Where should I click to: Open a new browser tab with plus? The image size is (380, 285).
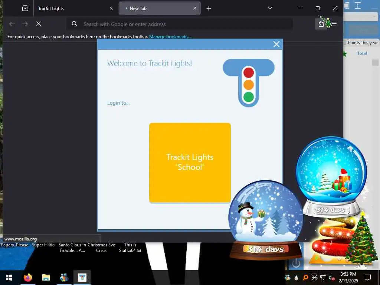pos(209,9)
